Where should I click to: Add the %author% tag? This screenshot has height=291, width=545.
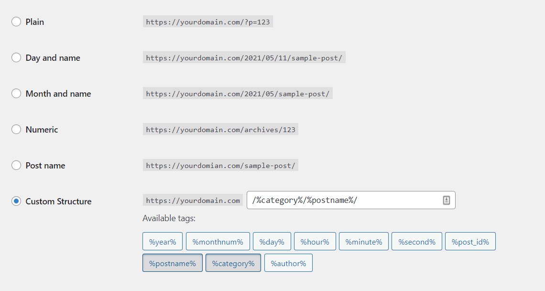point(288,263)
